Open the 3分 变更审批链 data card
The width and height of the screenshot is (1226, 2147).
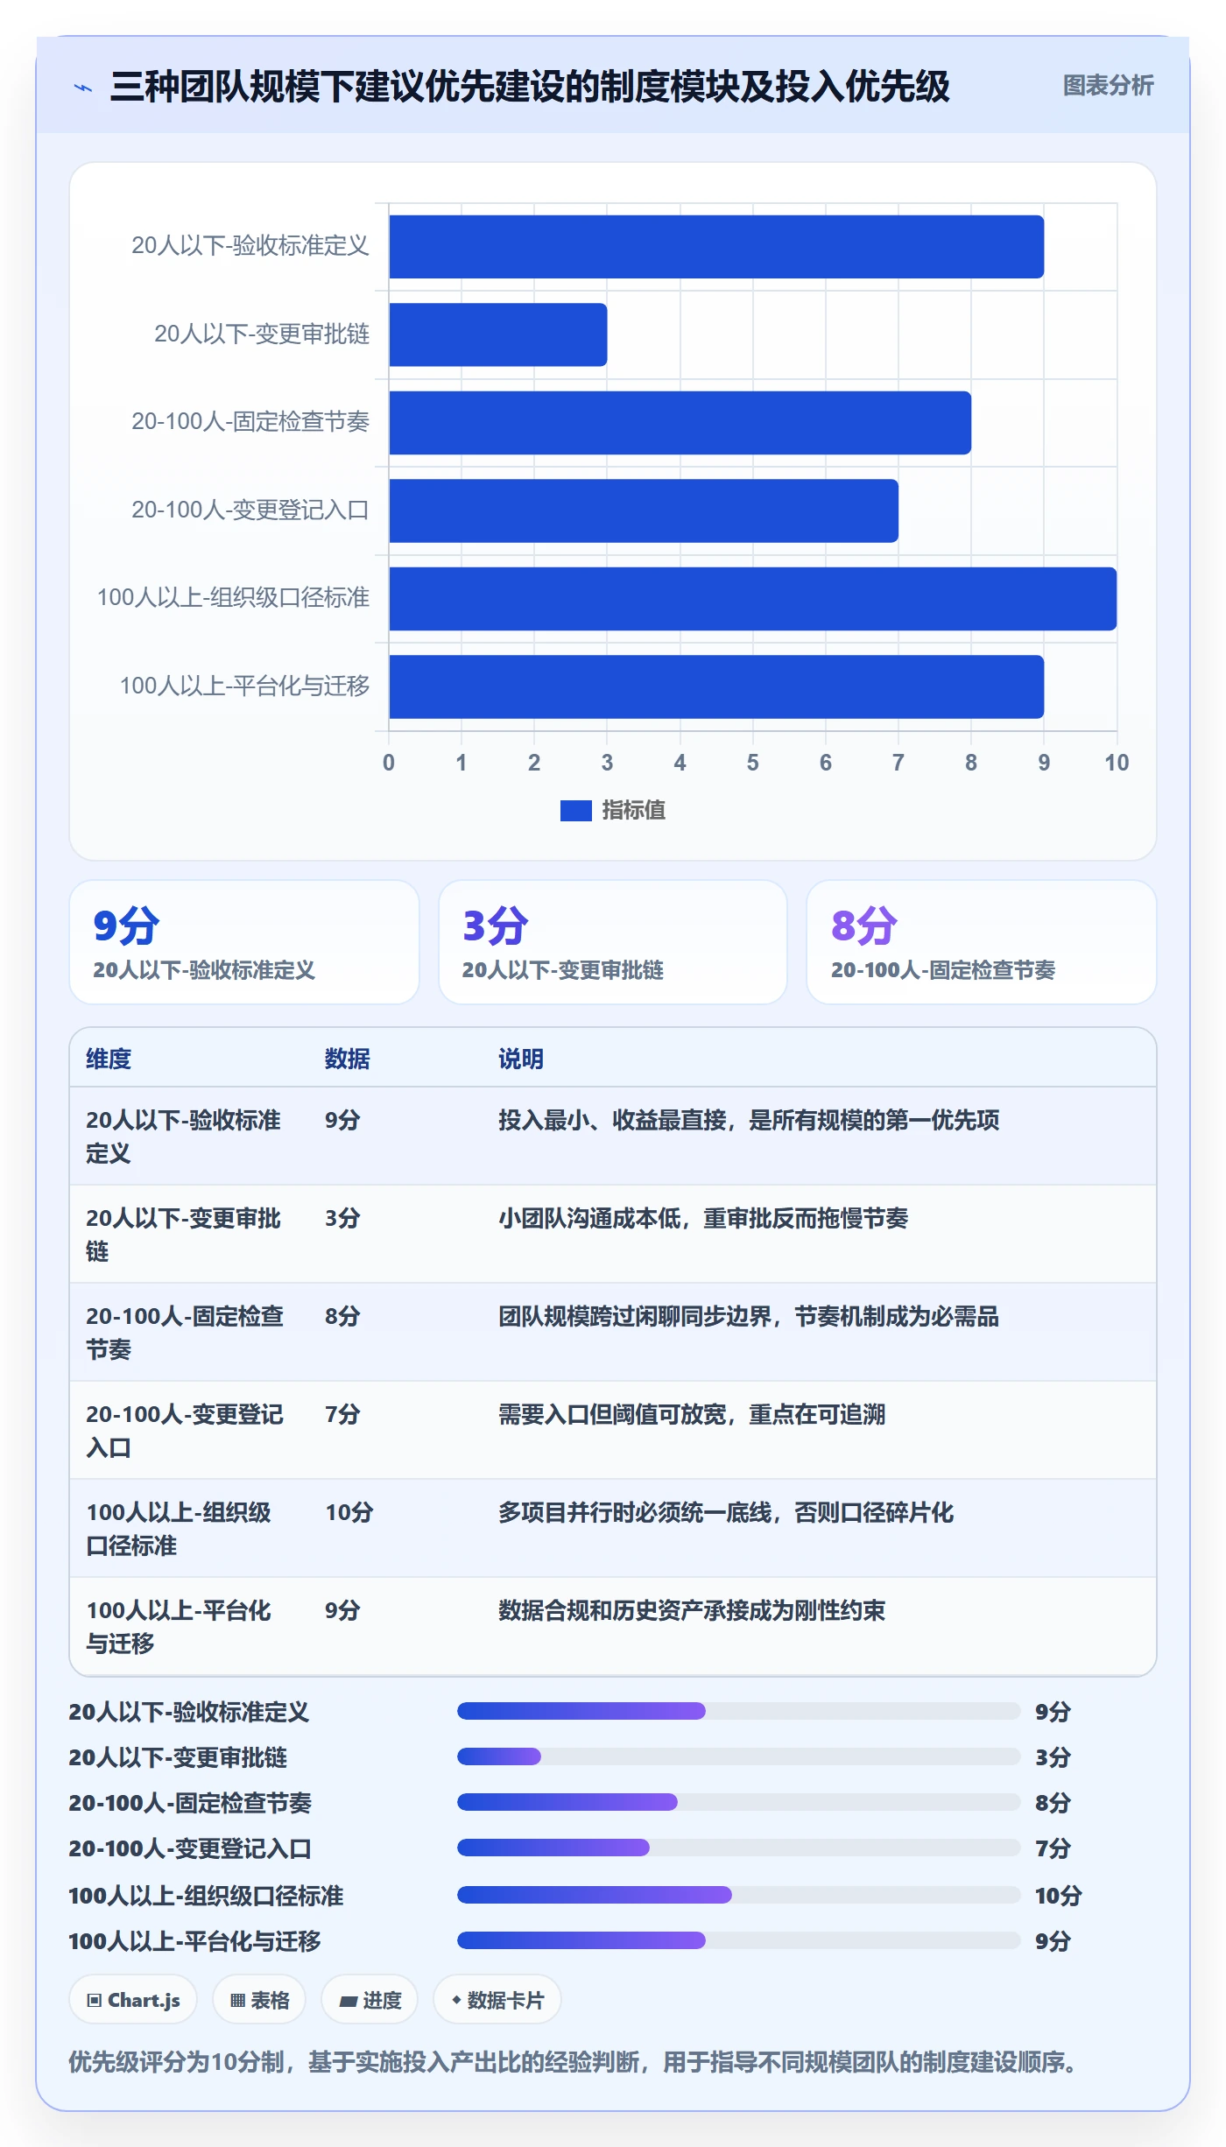tap(613, 942)
